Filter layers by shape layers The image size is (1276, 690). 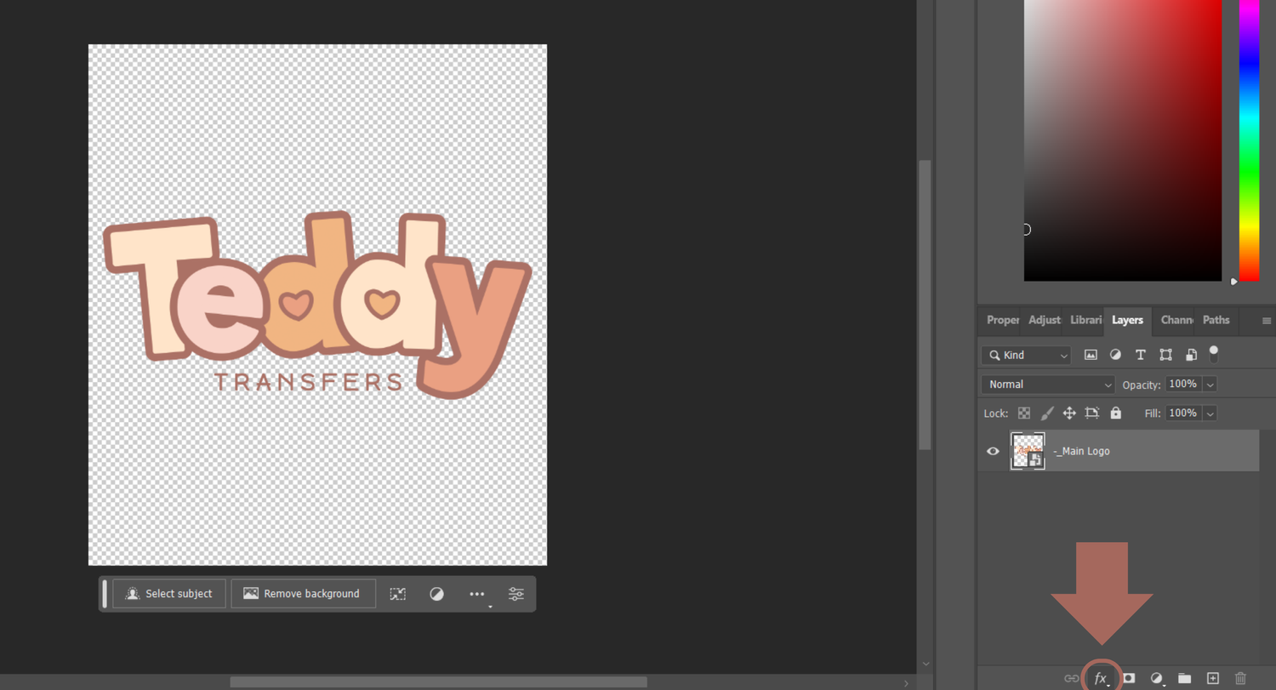coord(1165,355)
